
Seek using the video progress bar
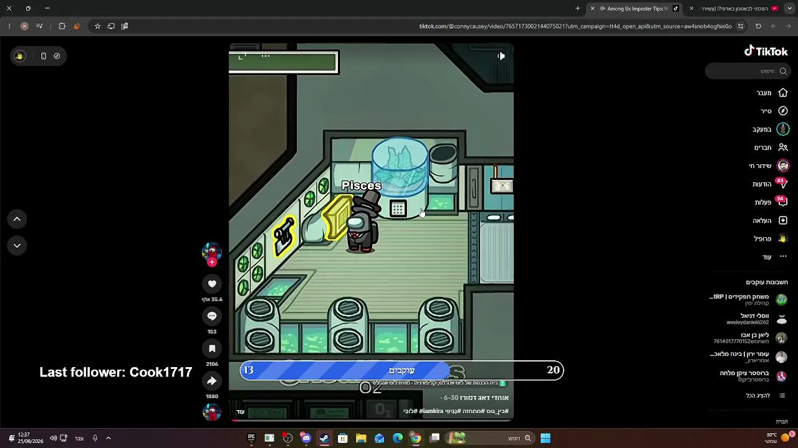point(372,420)
